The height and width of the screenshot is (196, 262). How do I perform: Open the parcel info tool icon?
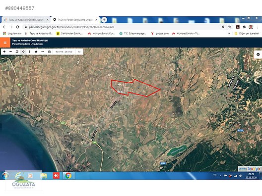click(x=30, y=51)
